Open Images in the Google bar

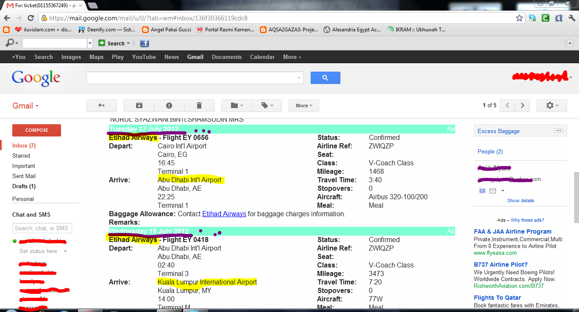pos(71,57)
